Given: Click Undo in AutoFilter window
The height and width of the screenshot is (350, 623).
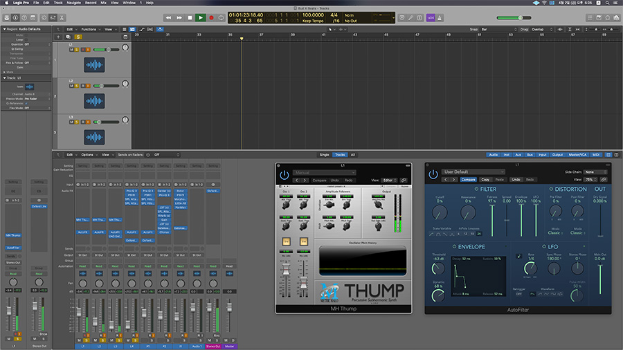Looking at the screenshot, I should point(516,180).
